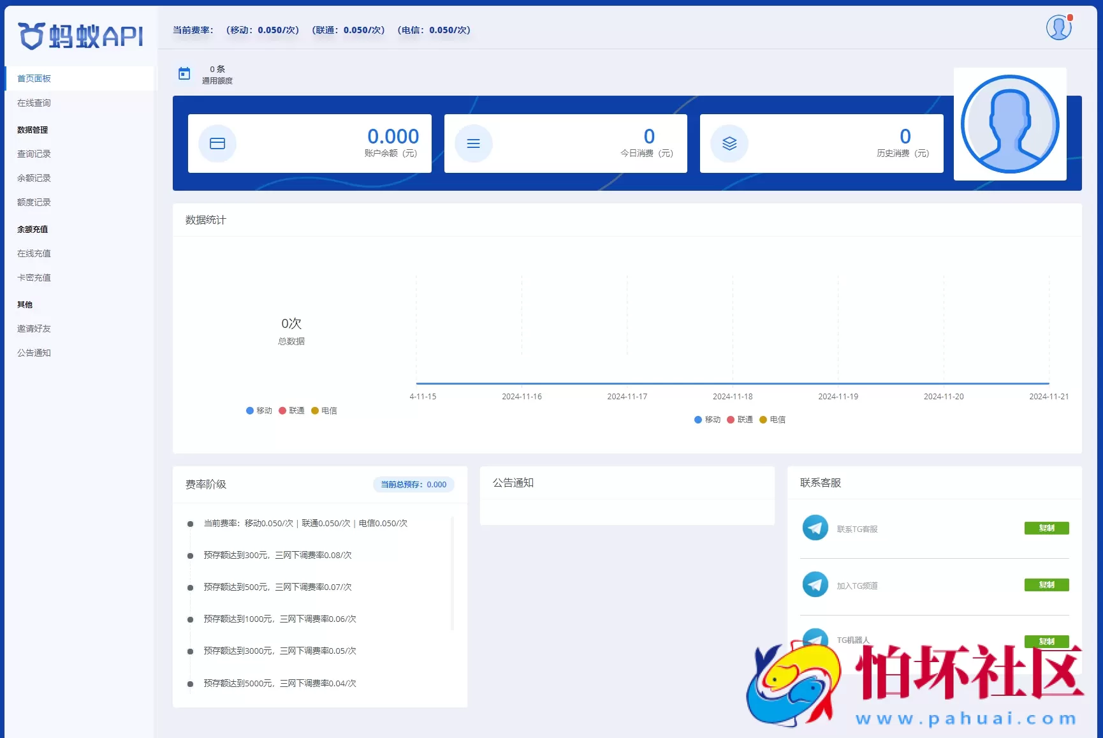Click the Telegram icon next to 加入TG频道
Screen dimensions: 1103x738
tap(815, 584)
